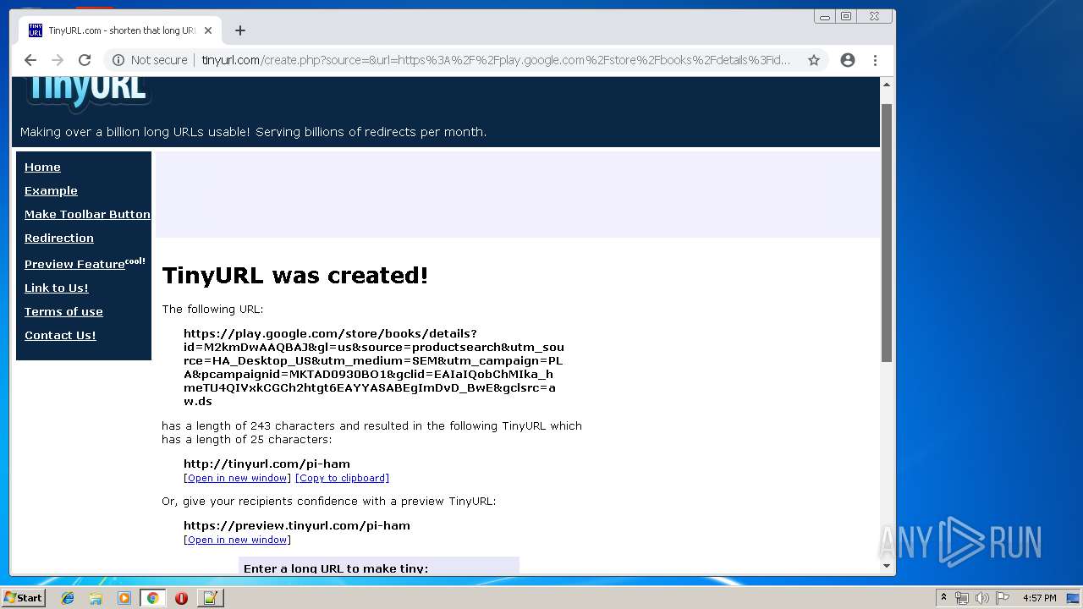Go back to the previous page
1083x609 pixels.
coord(30,60)
